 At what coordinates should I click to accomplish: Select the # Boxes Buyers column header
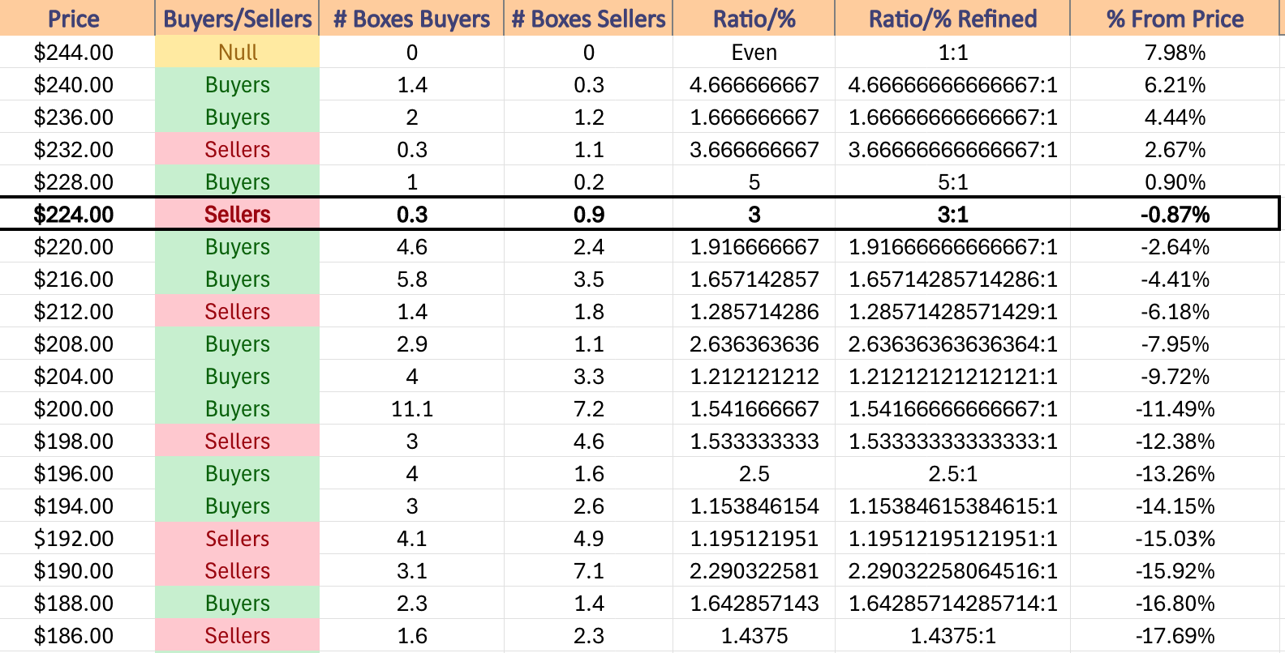(412, 19)
